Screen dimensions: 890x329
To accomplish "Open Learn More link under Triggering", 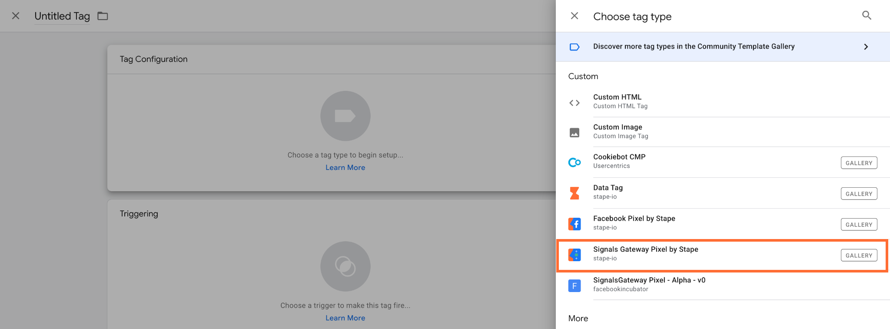I will [345, 318].
